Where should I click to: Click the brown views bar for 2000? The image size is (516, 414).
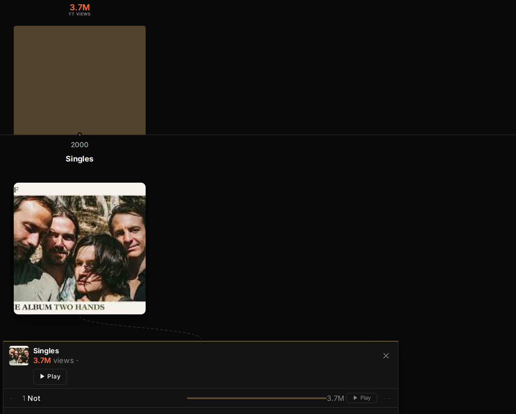[80, 80]
